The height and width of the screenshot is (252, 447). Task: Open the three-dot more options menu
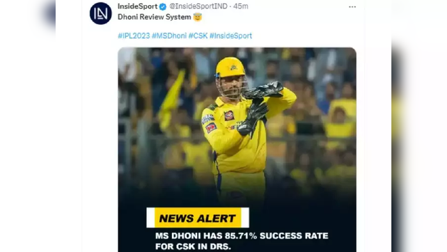tap(352, 7)
